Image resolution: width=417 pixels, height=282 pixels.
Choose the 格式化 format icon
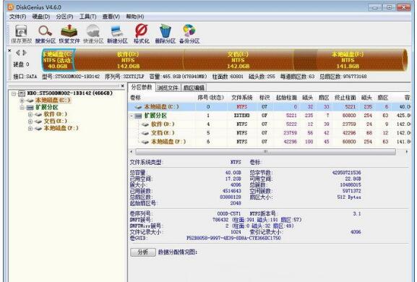[x=141, y=34]
